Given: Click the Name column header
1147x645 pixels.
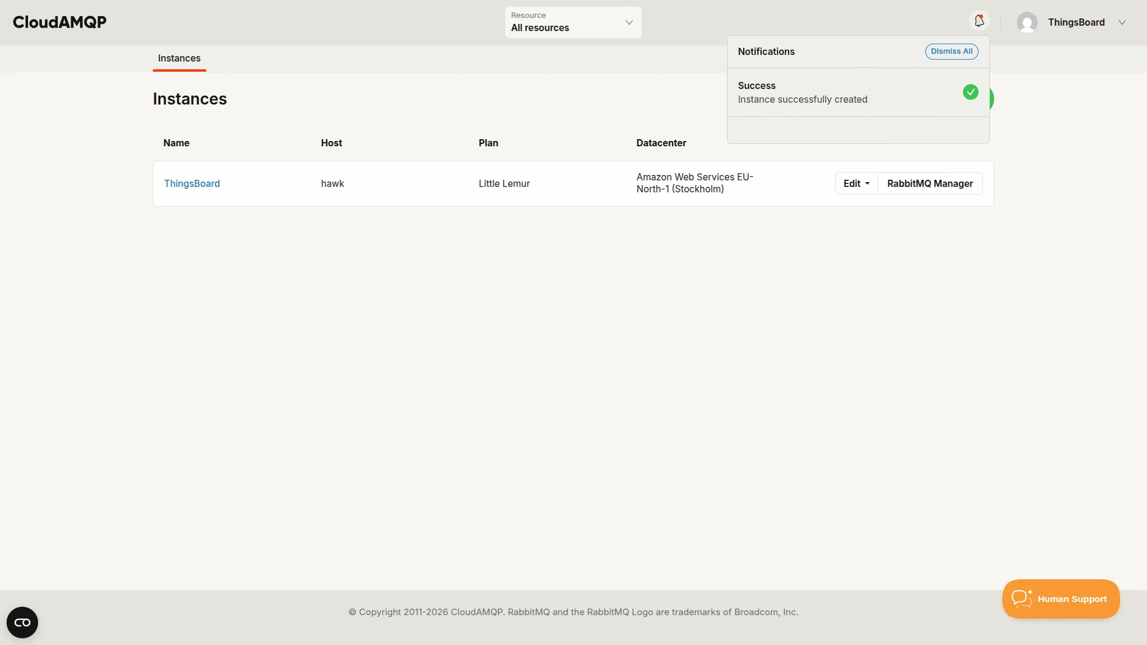Looking at the screenshot, I should click(x=176, y=143).
